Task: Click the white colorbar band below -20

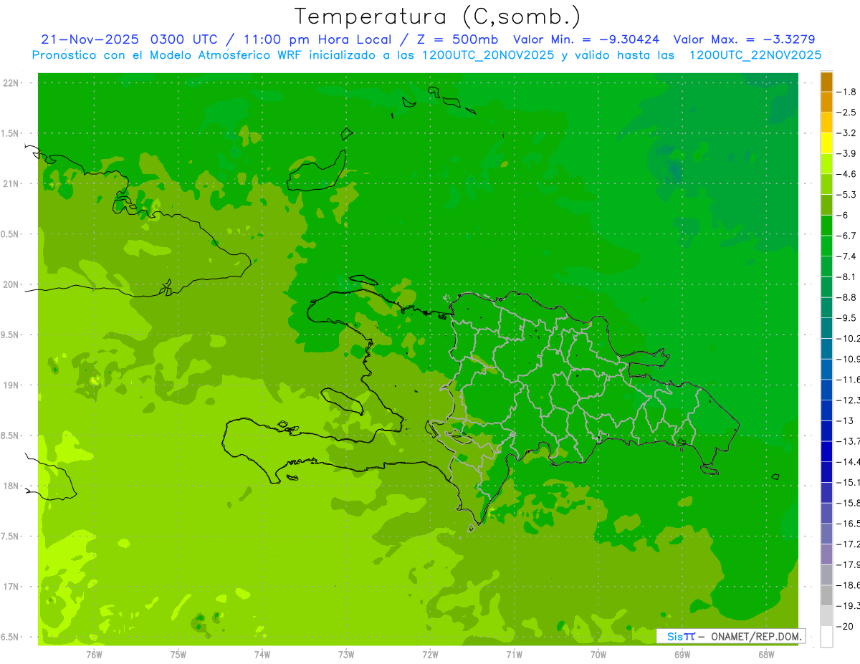Action: [826, 637]
